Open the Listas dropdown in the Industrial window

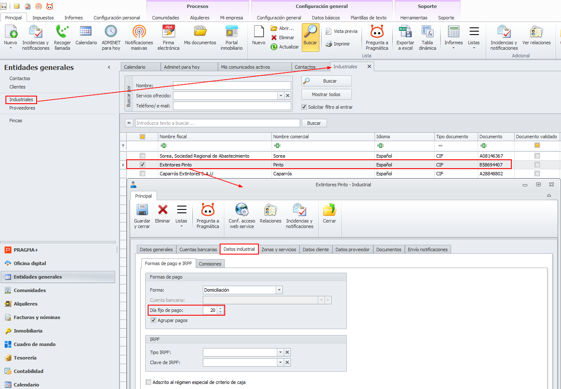click(181, 217)
